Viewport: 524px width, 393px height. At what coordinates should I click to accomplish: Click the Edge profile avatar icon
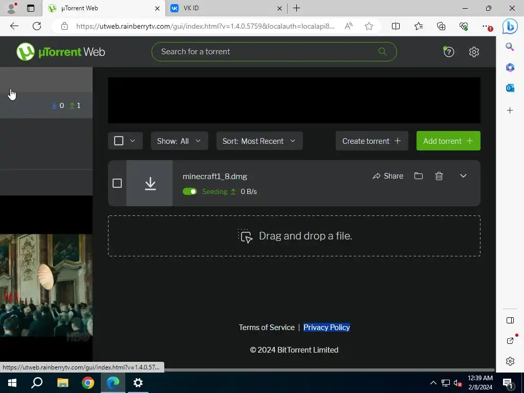(x=12, y=8)
